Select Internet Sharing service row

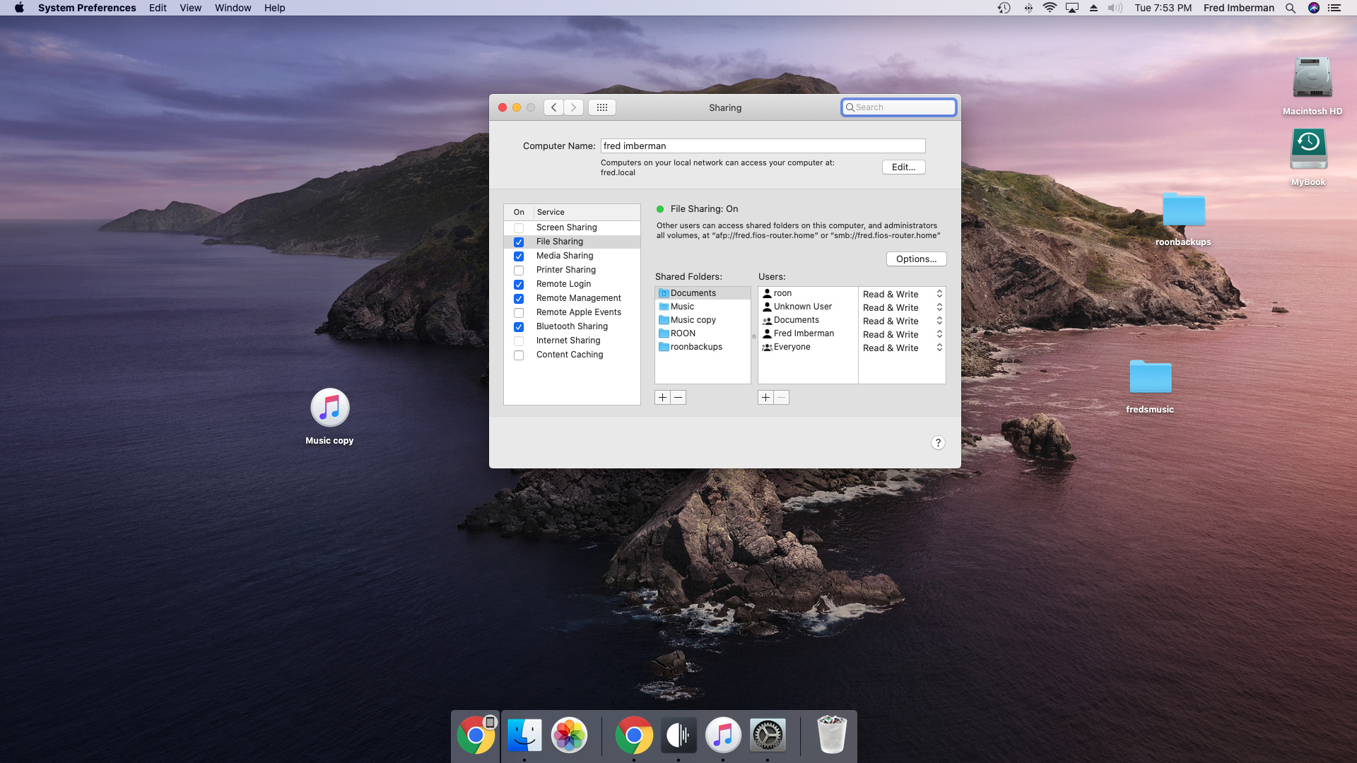(572, 341)
